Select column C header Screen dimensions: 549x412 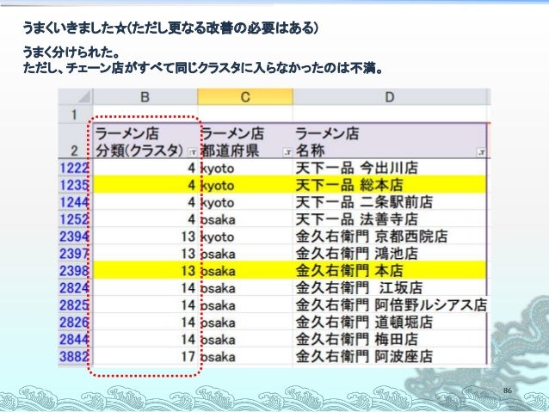click(x=245, y=97)
